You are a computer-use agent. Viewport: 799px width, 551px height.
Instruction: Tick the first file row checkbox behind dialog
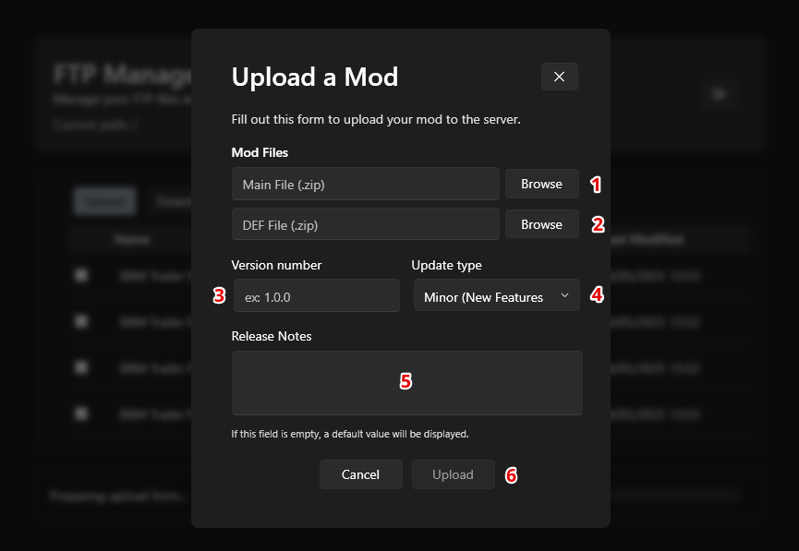tap(81, 275)
